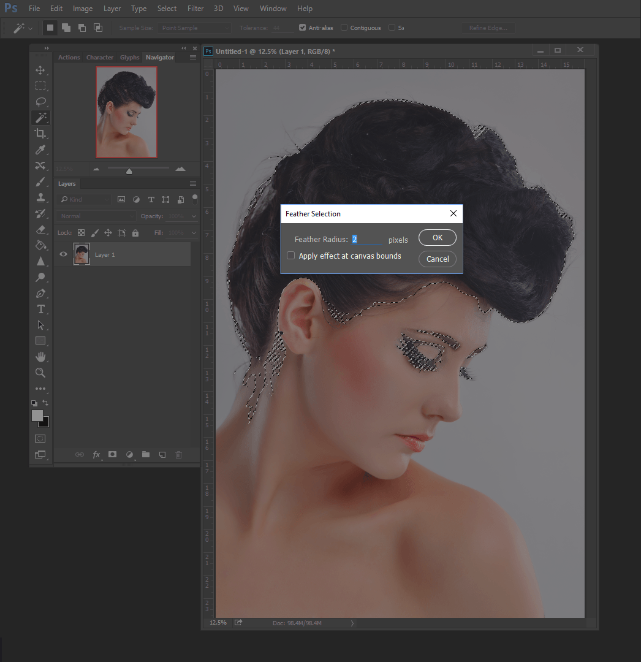Click the delete layer trash icon
Screen dimensions: 641x662
pos(179,455)
